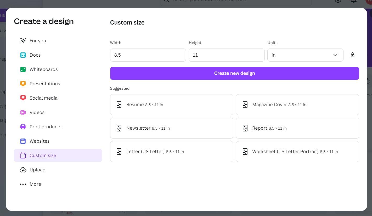Toggle the aspect ratio lock
The image size is (372, 216).
353,55
